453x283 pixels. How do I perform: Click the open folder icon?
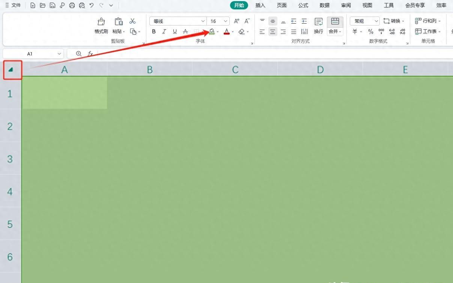(x=42, y=5)
